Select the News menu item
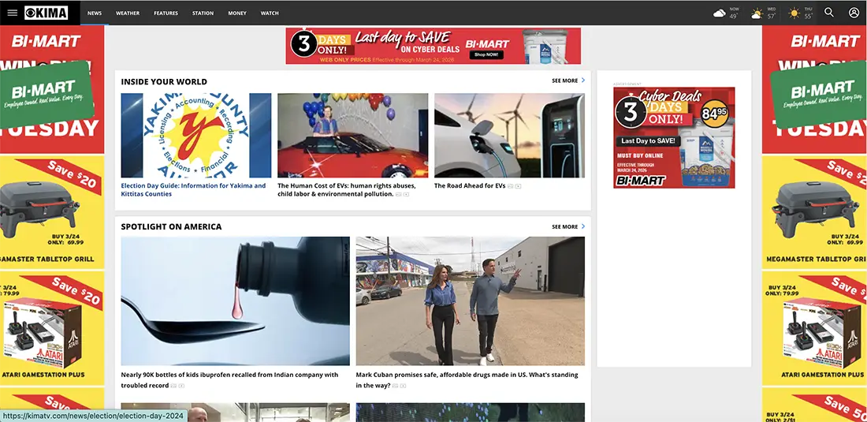The height and width of the screenshot is (422, 867). pyautogui.click(x=95, y=13)
